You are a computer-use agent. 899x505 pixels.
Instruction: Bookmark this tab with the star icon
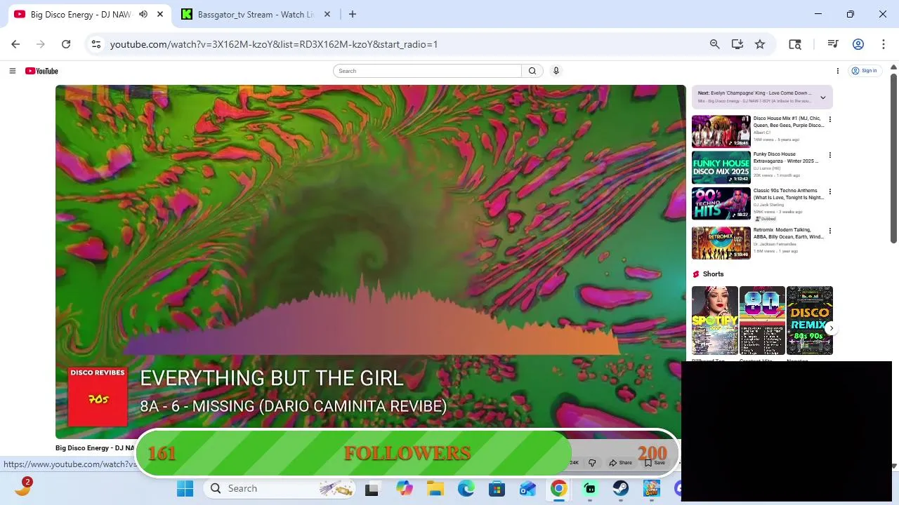point(760,44)
